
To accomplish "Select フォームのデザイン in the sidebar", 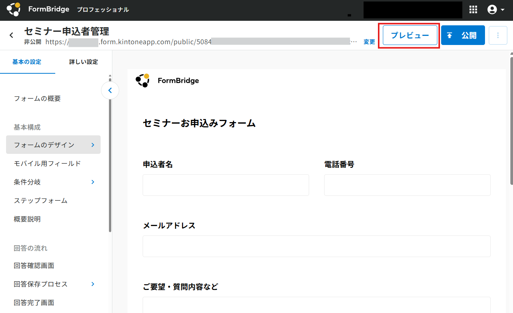I will [53, 145].
